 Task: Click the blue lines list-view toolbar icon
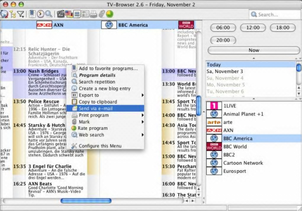click(77, 14)
